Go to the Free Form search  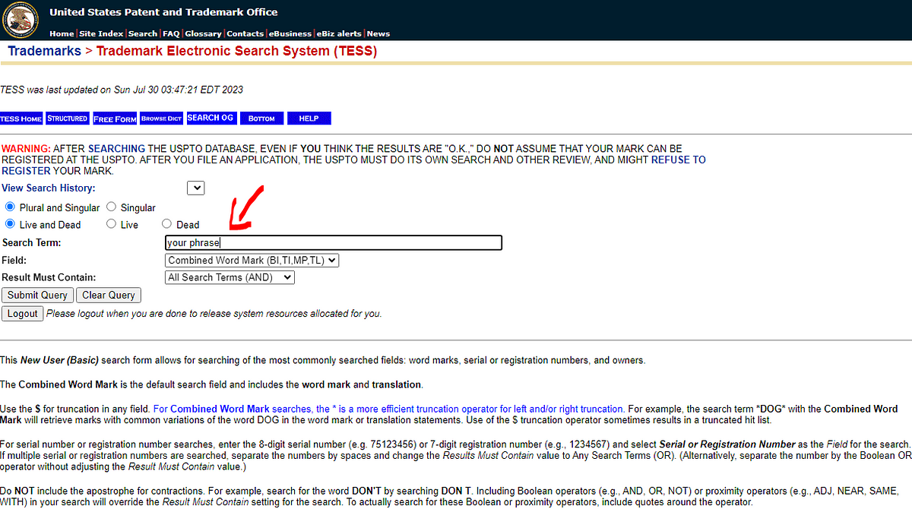click(115, 119)
